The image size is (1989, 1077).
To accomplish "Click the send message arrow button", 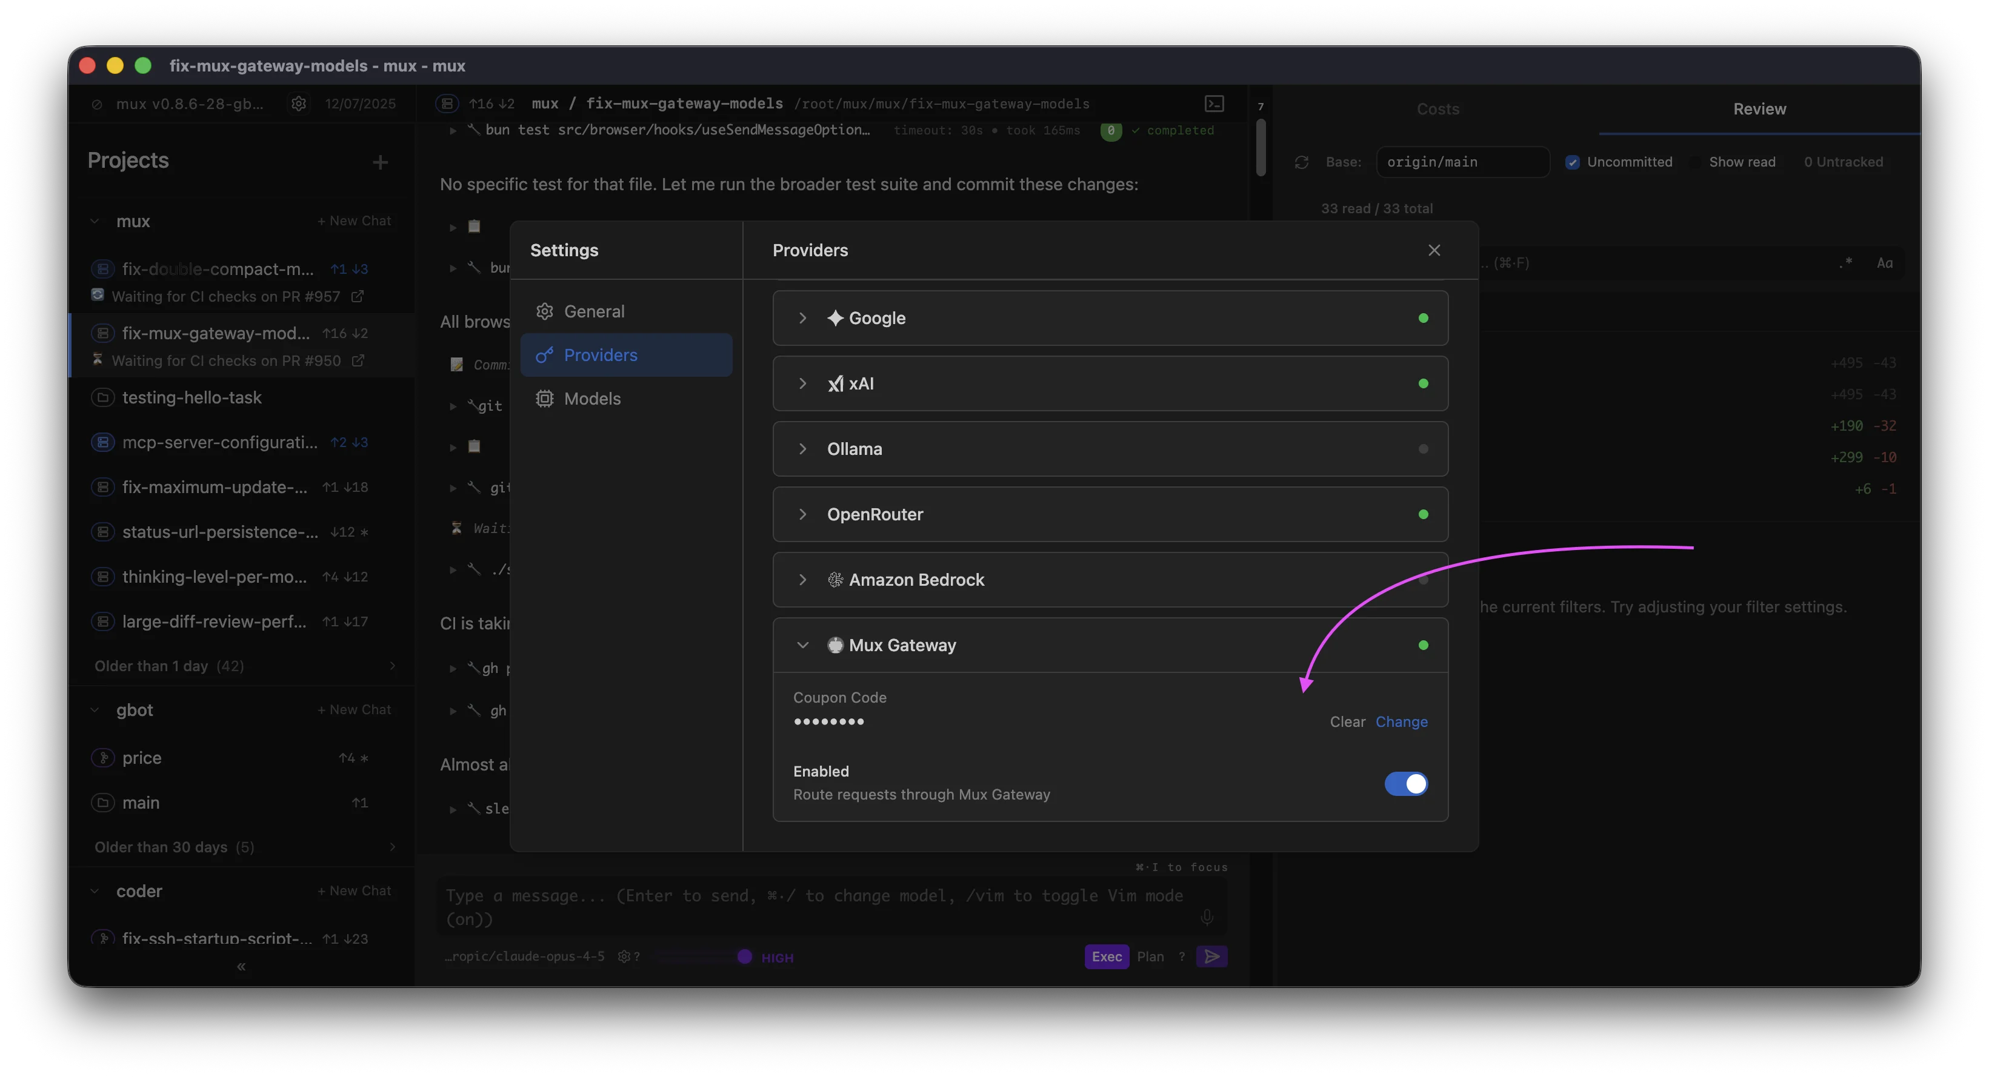I will [1211, 956].
